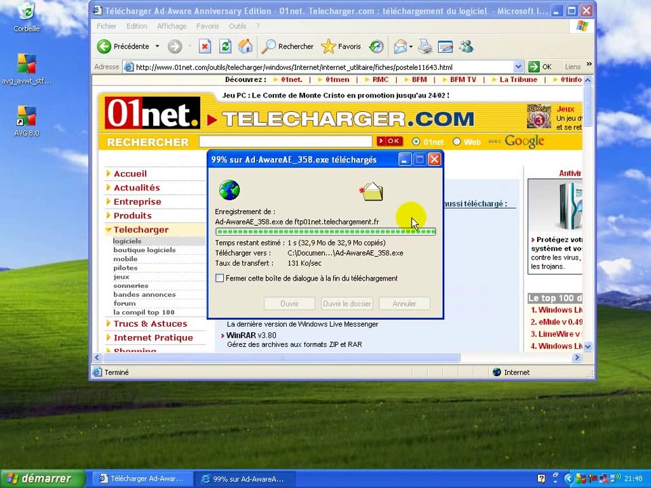Click the red OK search button
651x488 pixels.
pos(389,141)
